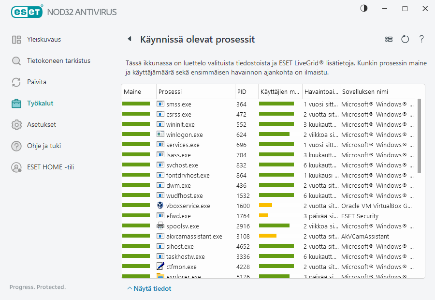Image resolution: width=435 pixels, height=300 pixels.
Task: Select the winlogon.exe process row
Action: 185,135
